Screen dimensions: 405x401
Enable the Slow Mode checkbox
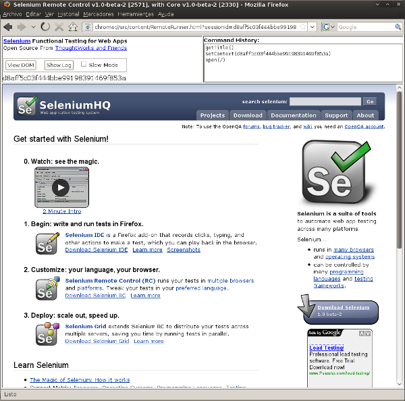pos(84,65)
